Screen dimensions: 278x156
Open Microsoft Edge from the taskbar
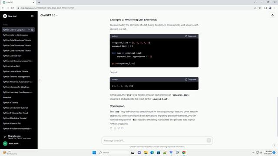point(152,153)
